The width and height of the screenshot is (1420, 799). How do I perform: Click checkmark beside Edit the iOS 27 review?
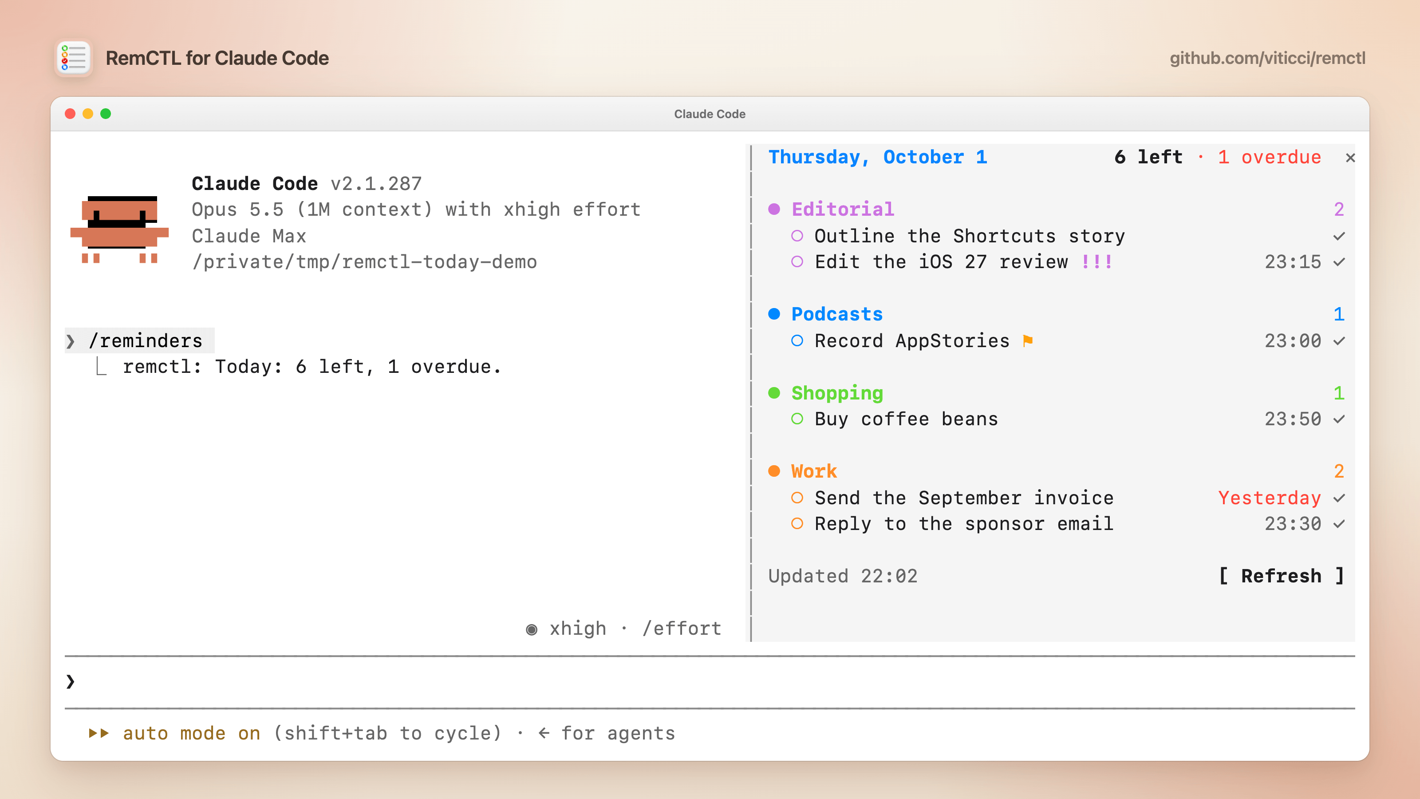[1339, 262]
